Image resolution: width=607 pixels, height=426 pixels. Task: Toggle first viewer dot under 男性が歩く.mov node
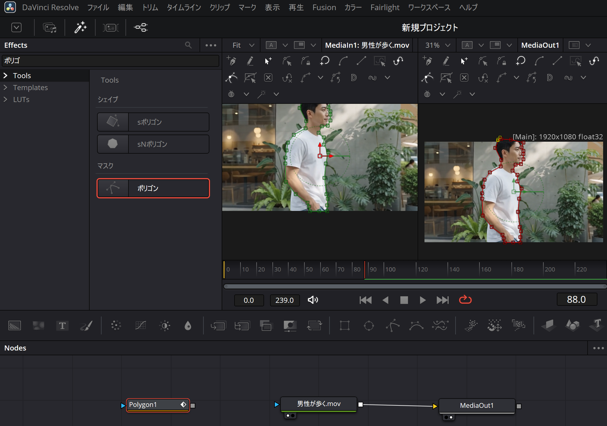pyautogui.click(x=288, y=416)
